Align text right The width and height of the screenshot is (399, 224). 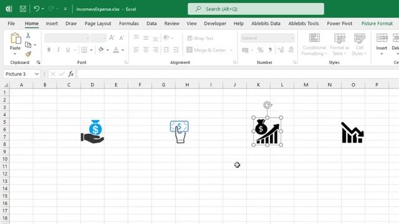pos(155,50)
